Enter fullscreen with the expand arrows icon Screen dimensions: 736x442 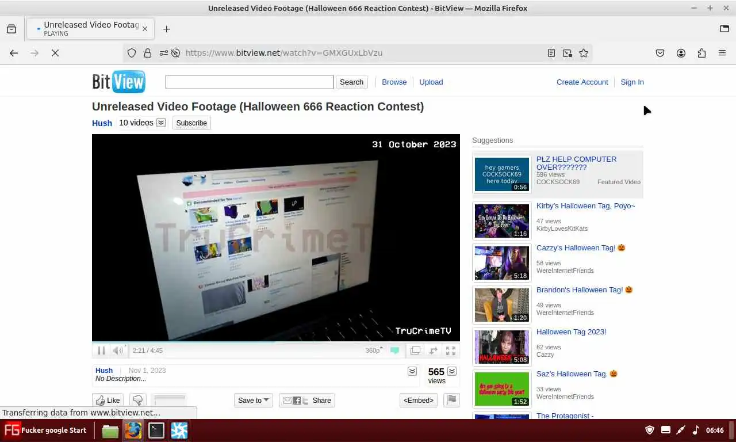[451, 350]
